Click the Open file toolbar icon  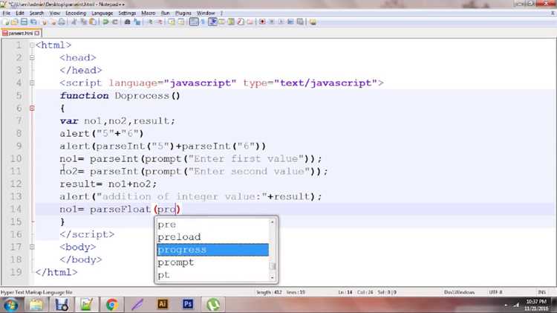point(15,22)
